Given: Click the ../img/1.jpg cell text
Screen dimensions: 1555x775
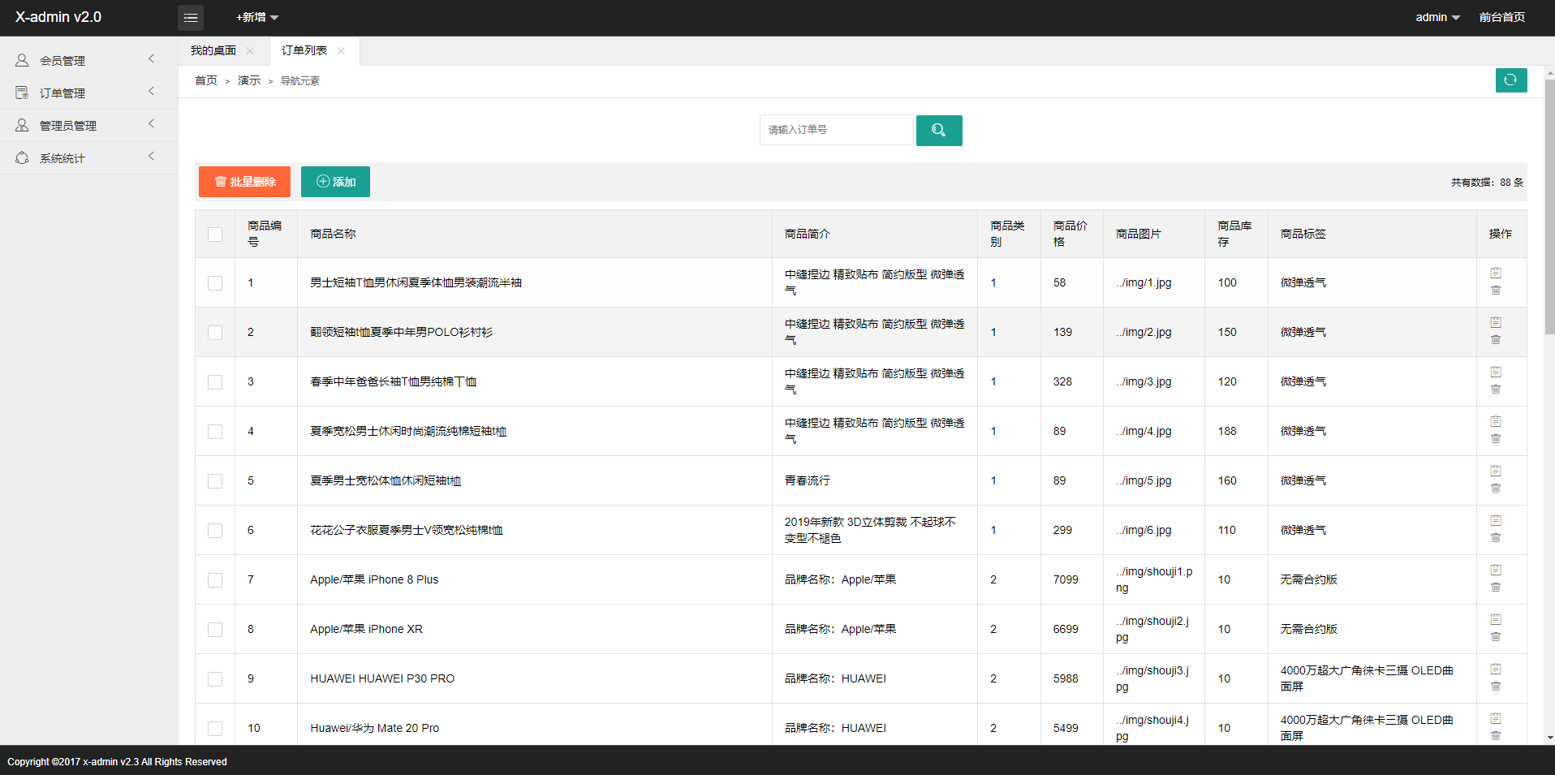Looking at the screenshot, I should click(1144, 282).
